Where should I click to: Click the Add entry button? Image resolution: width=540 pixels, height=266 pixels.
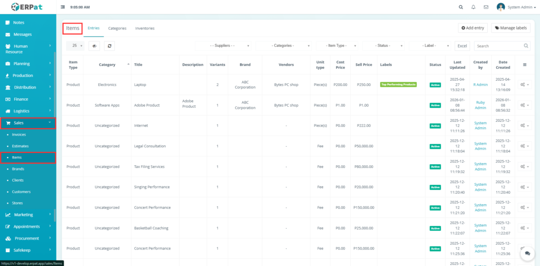coord(472,28)
